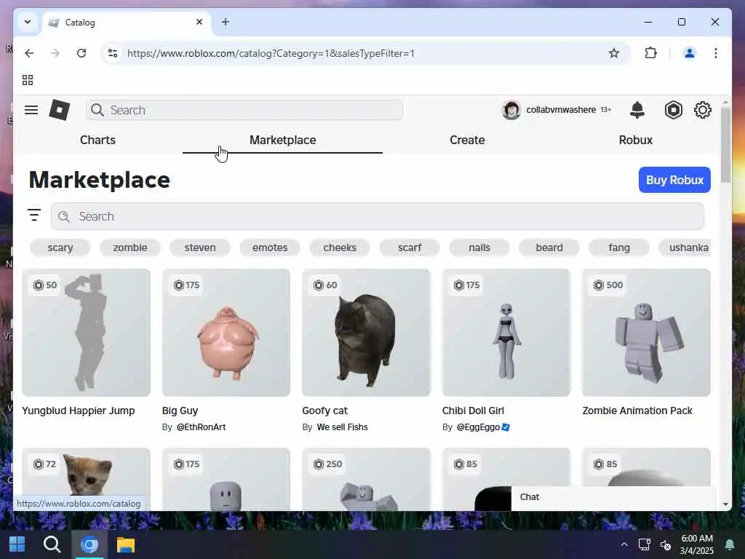Bookmark this page with star icon
This screenshot has height=559, width=745.
pyautogui.click(x=614, y=53)
